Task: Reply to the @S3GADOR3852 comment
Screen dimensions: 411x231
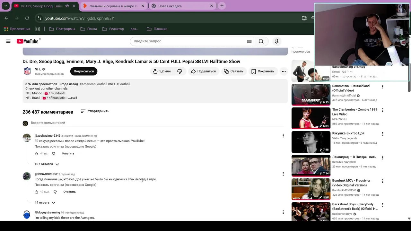Action: click(69, 192)
